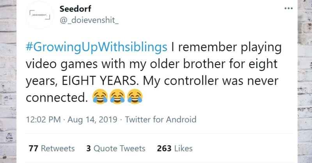
Task: Click the words "video games" in the tweet
Action: (54, 65)
